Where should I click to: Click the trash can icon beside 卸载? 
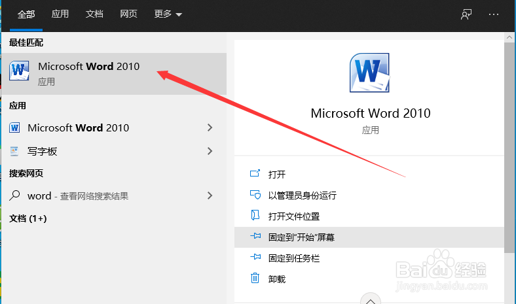[x=255, y=278]
